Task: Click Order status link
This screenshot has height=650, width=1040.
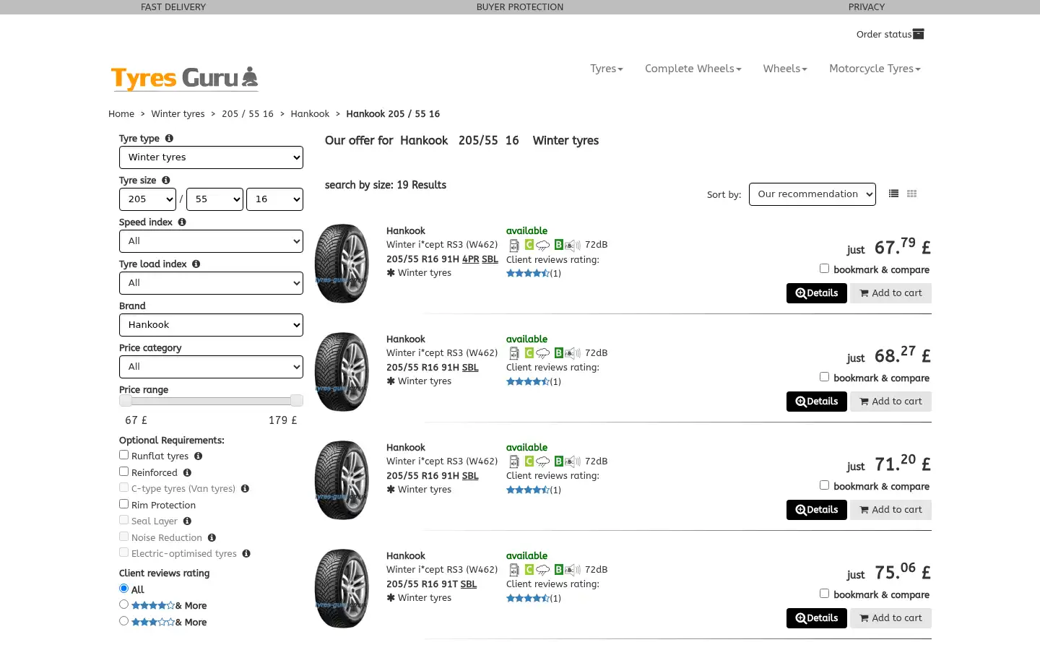Action: [883, 34]
